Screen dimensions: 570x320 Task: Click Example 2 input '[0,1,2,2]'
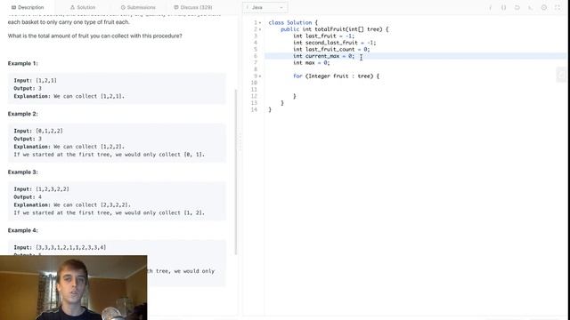49,131
